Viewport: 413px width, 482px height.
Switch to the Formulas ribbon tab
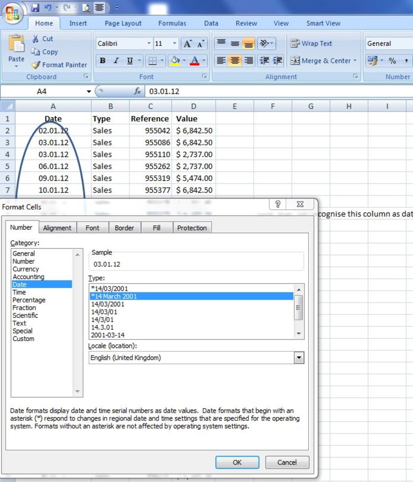(172, 23)
